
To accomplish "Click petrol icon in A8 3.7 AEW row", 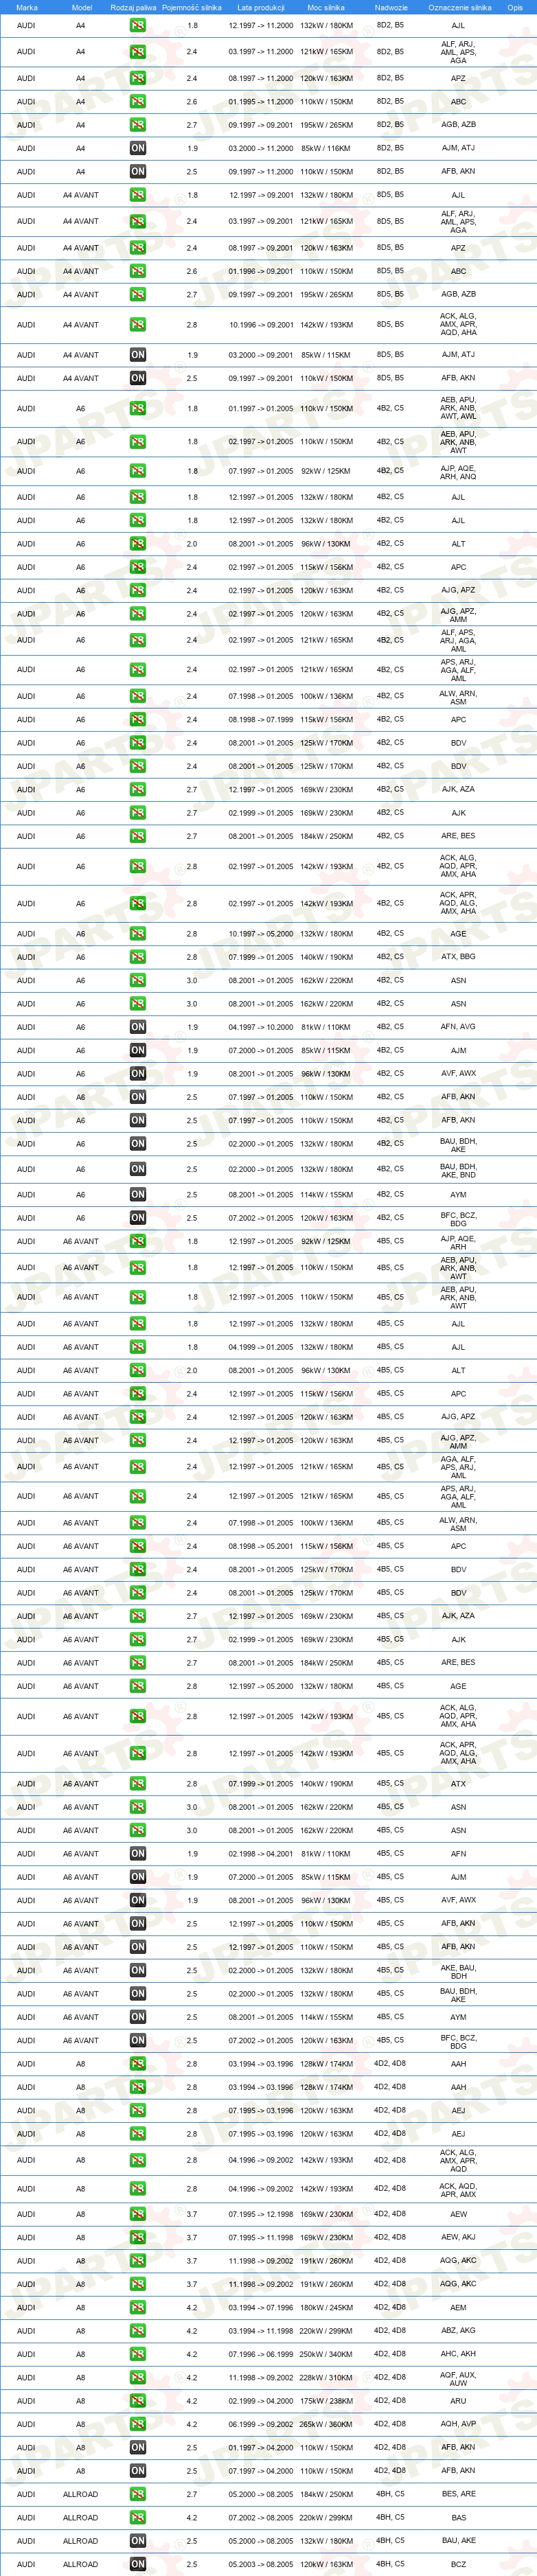I will click(x=138, y=2214).
